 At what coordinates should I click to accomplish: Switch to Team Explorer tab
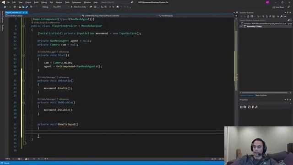pyautogui.click(x=261, y=95)
